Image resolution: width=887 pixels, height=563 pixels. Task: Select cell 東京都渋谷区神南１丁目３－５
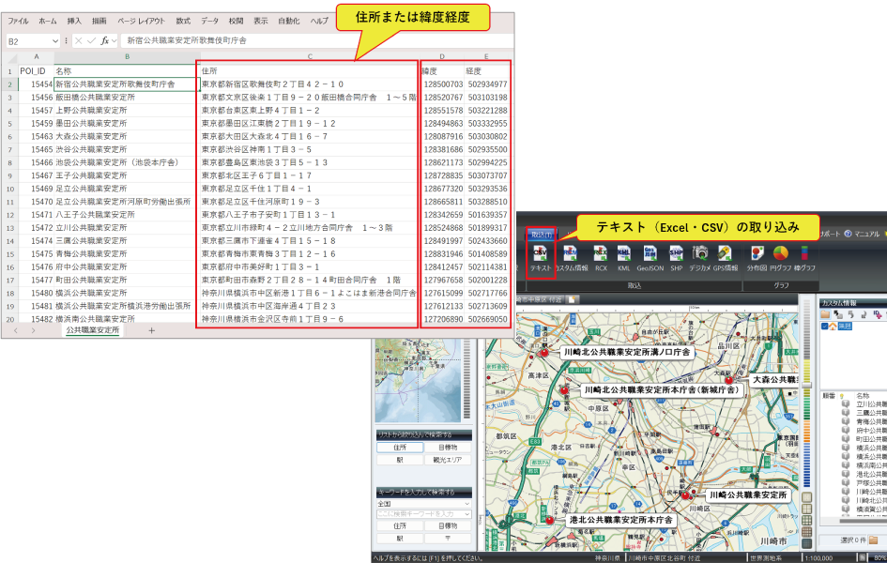click(x=309, y=150)
